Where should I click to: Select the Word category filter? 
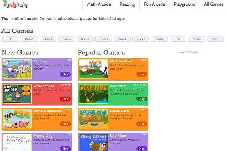tap(215, 39)
